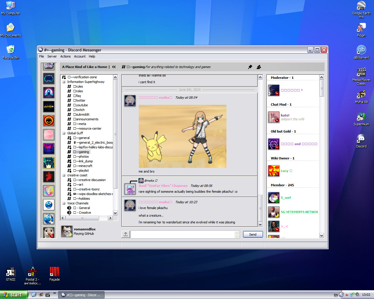Open the Pidgin desktop shortcut

pos(361,28)
